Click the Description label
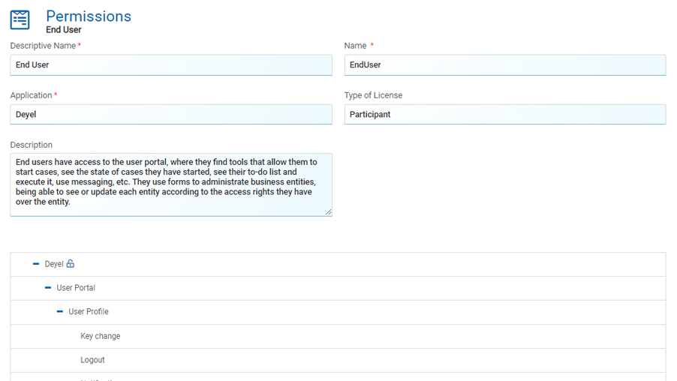This screenshot has width=677, height=381. click(x=31, y=145)
